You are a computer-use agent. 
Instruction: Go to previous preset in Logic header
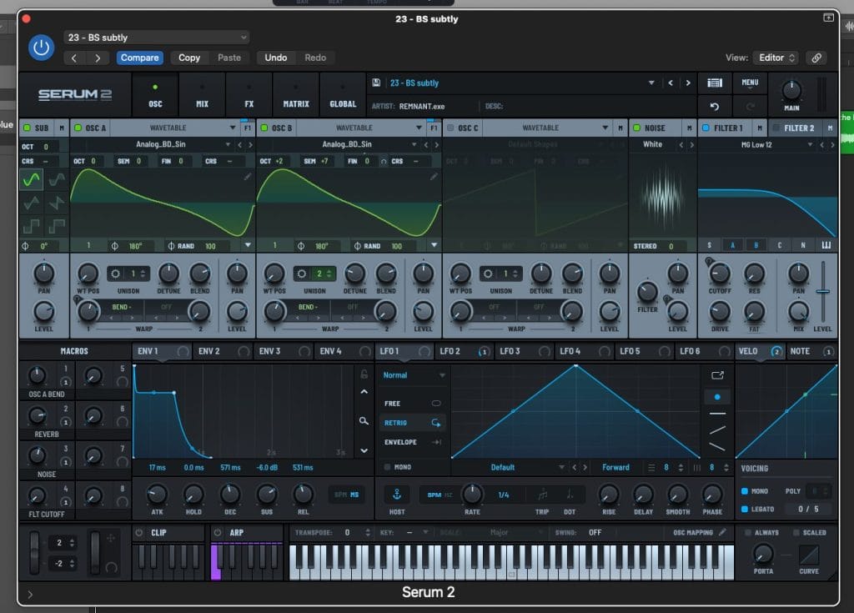pos(74,58)
